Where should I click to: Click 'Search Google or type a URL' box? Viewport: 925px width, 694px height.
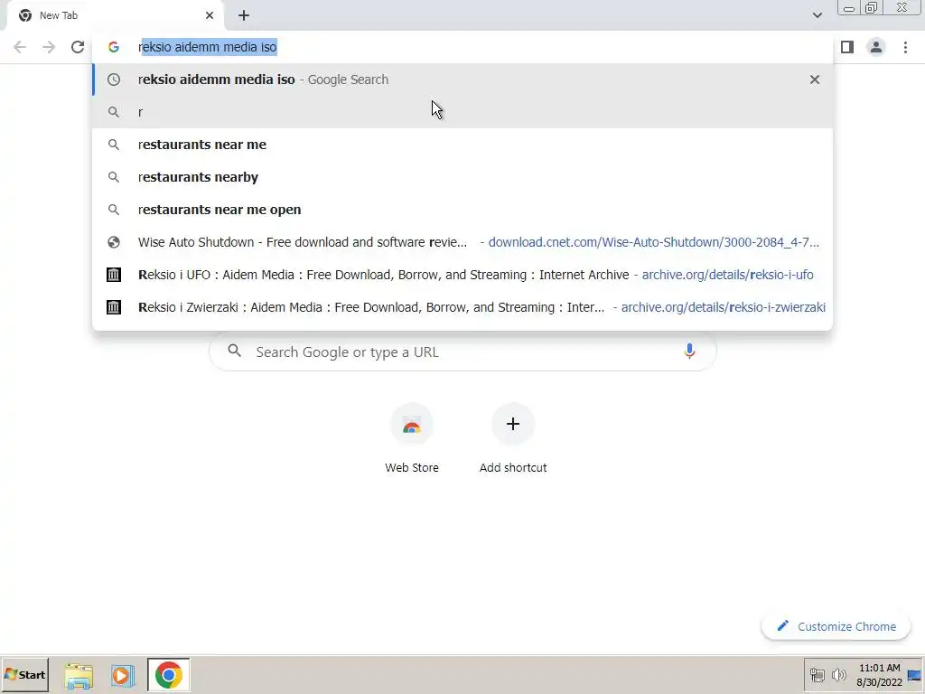pos(462,352)
